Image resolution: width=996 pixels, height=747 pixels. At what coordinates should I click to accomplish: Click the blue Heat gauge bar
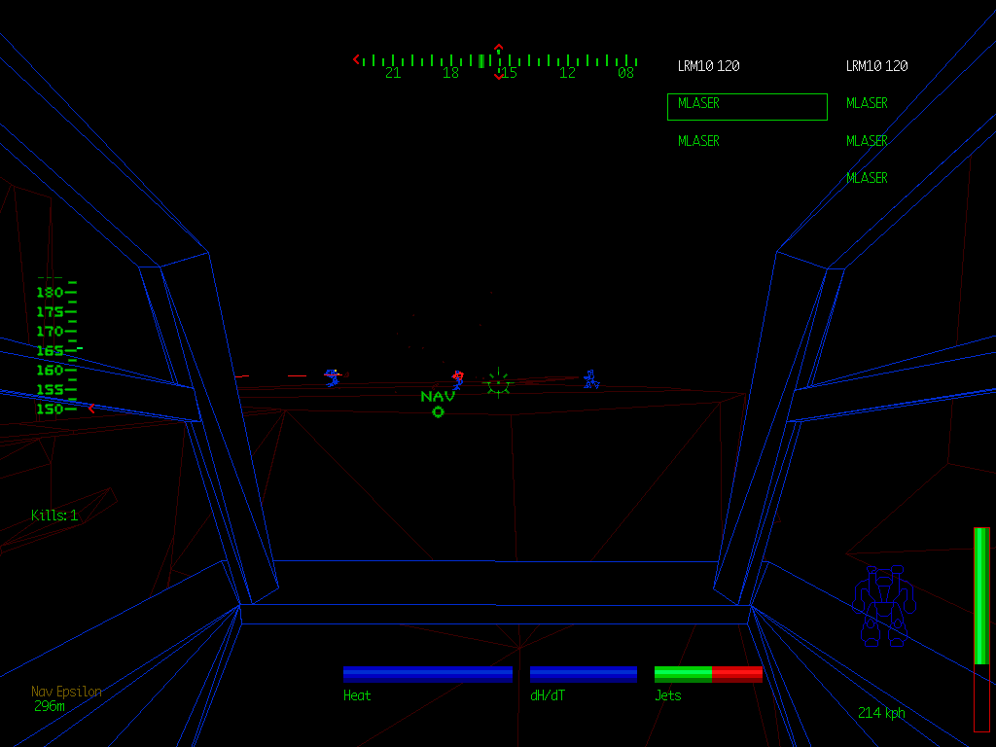[x=428, y=674]
